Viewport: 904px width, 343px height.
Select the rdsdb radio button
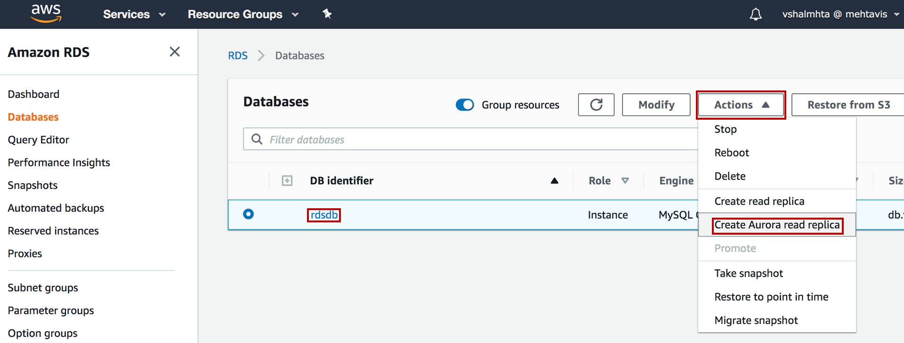248,214
